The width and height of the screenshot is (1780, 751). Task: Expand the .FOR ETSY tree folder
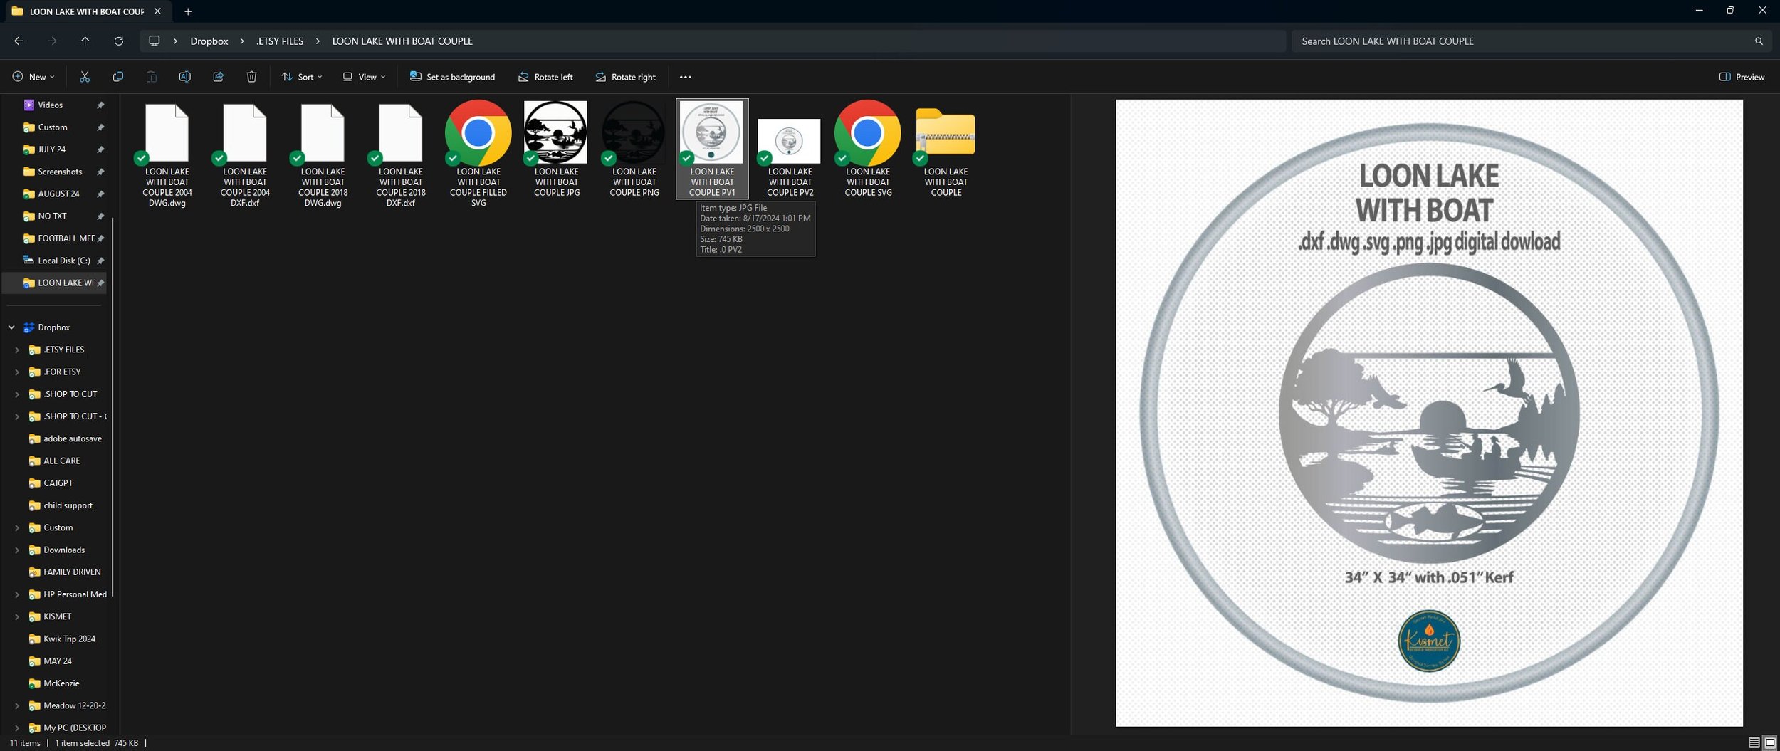pos(17,372)
